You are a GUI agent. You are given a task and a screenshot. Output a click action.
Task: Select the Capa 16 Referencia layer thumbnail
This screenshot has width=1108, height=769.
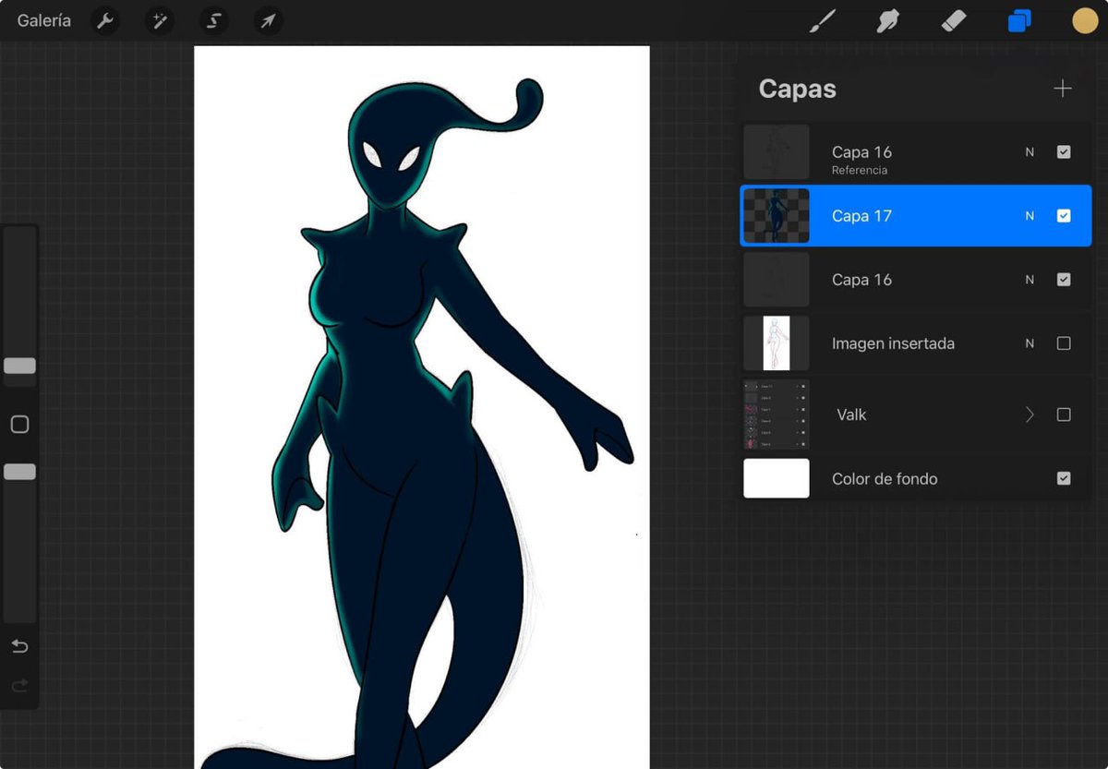[x=777, y=152]
